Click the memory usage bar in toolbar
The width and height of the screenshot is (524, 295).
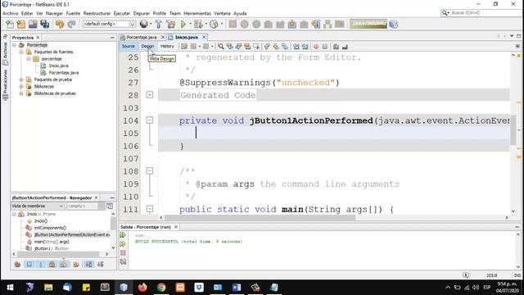[368, 24]
